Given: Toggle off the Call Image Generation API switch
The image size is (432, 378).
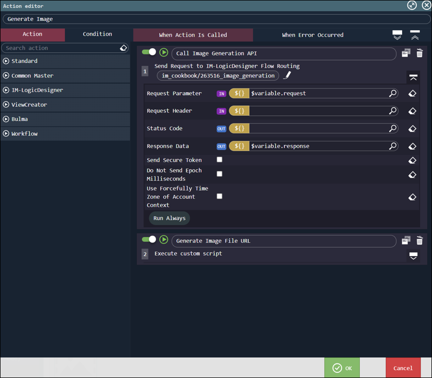Looking at the screenshot, I should click(x=149, y=52).
